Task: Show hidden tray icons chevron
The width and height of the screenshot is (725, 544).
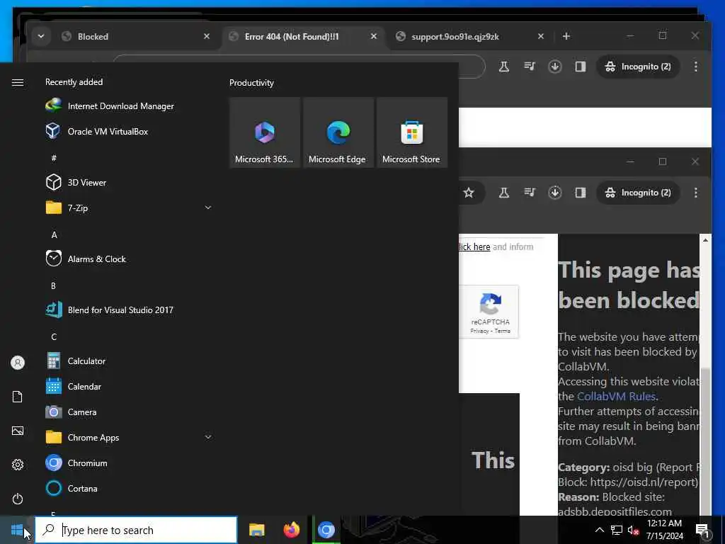Action: pyautogui.click(x=599, y=530)
